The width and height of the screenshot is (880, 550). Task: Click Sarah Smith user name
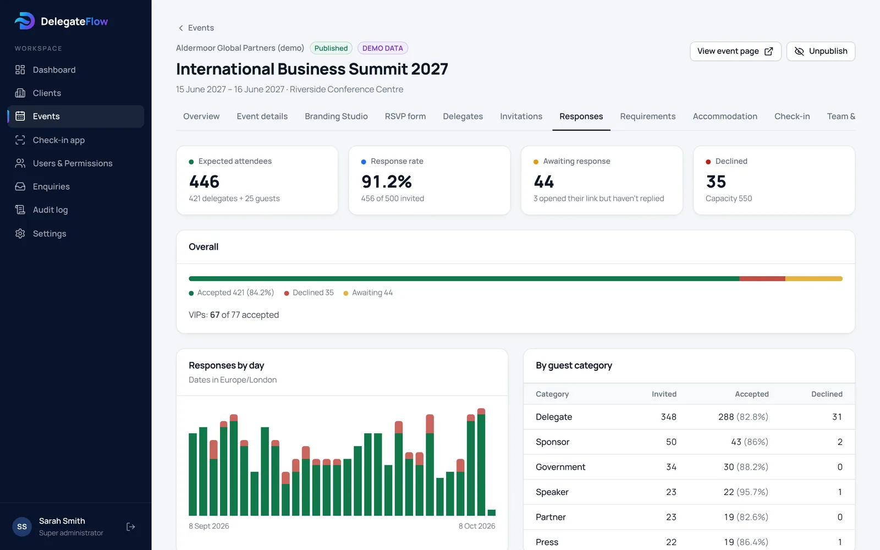click(62, 521)
